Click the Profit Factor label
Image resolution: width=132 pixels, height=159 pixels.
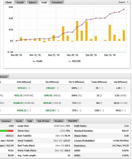point(80,126)
